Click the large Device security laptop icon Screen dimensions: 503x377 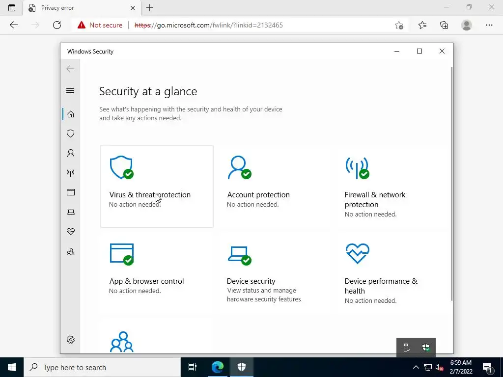pos(239,255)
